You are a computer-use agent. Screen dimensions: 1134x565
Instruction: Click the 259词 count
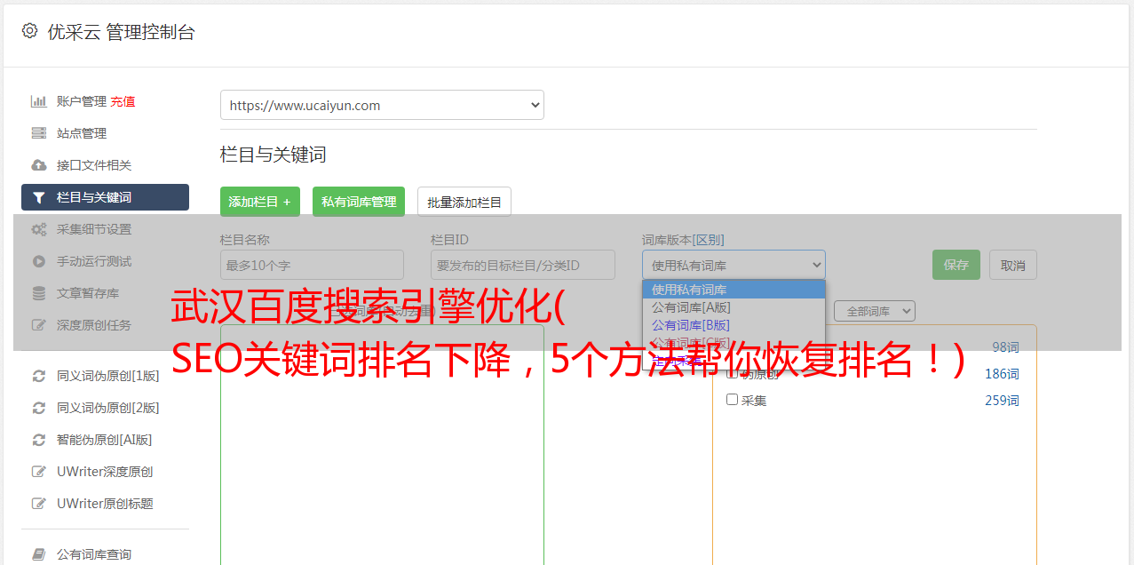1002,401
